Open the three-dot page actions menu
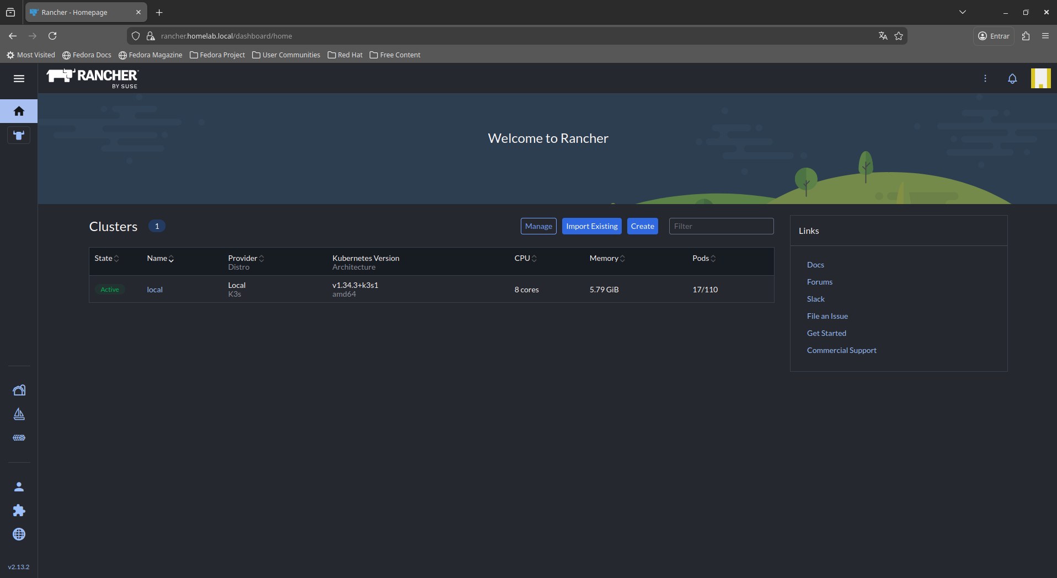Screen dimensions: 1057x578 pyautogui.click(x=985, y=78)
